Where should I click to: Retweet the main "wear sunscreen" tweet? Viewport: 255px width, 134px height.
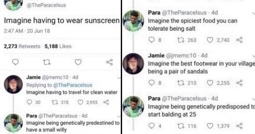click(47, 62)
